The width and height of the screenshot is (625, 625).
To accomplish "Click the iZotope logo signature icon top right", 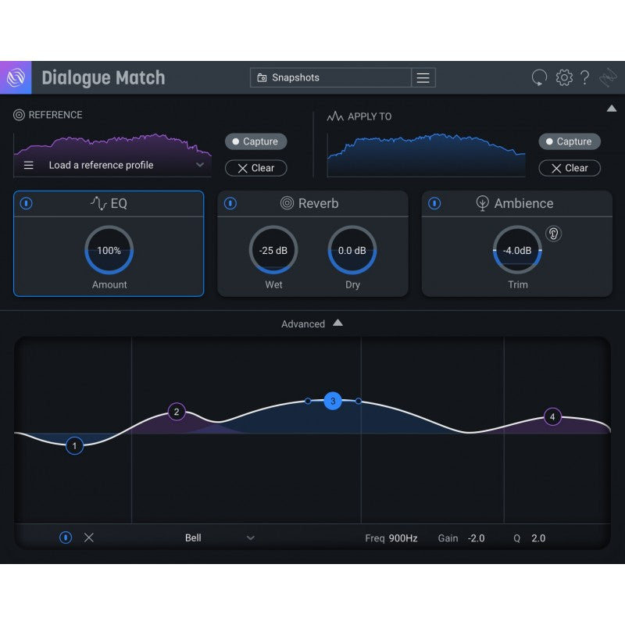I will 607,77.
